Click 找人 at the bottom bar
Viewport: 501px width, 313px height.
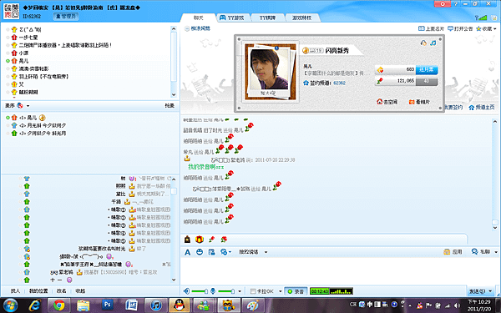pyautogui.click(x=15, y=291)
